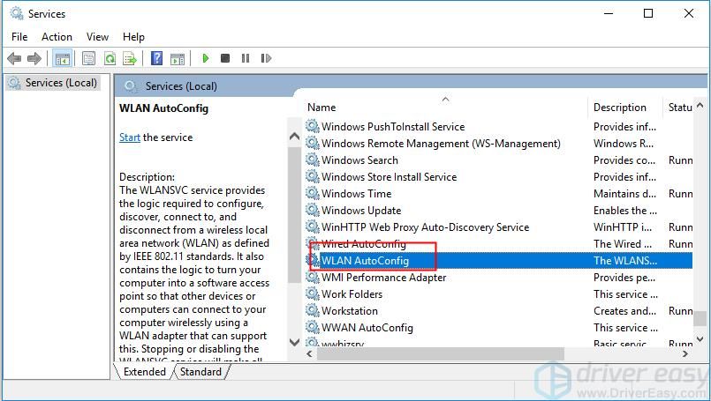This screenshot has height=401, width=711.
Task: Sort by the Description column header
Action: pos(620,108)
